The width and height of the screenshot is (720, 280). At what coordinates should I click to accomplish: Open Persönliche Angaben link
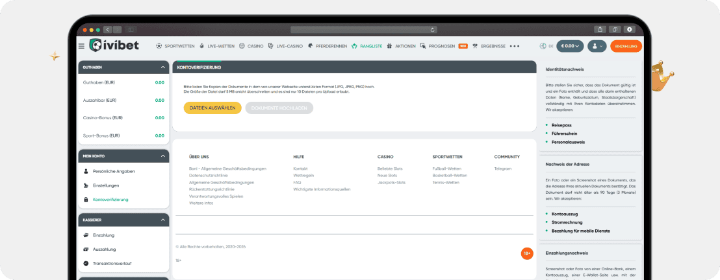coord(114,171)
